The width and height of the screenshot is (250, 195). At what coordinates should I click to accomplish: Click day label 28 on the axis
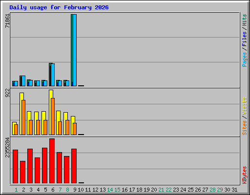(212, 190)
